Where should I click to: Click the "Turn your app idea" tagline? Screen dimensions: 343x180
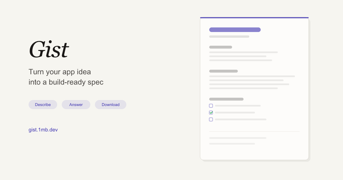click(x=60, y=72)
